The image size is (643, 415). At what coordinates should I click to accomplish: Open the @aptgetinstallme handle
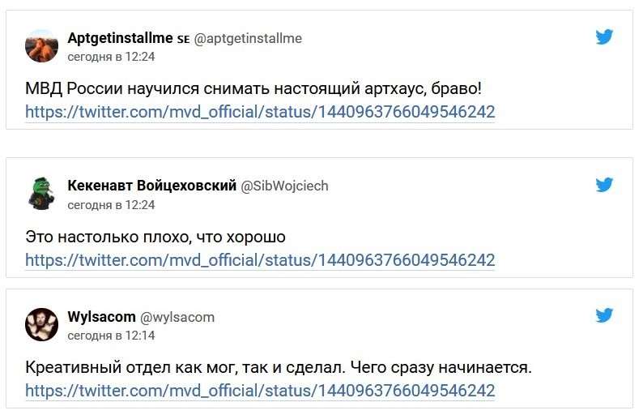(248, 38)
